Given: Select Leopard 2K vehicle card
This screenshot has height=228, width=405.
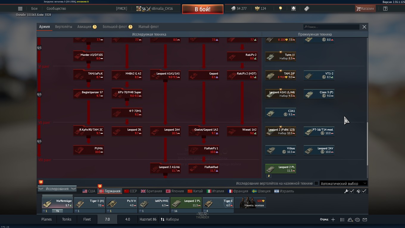Looking at the screenshot, I should tap(127, 131).
